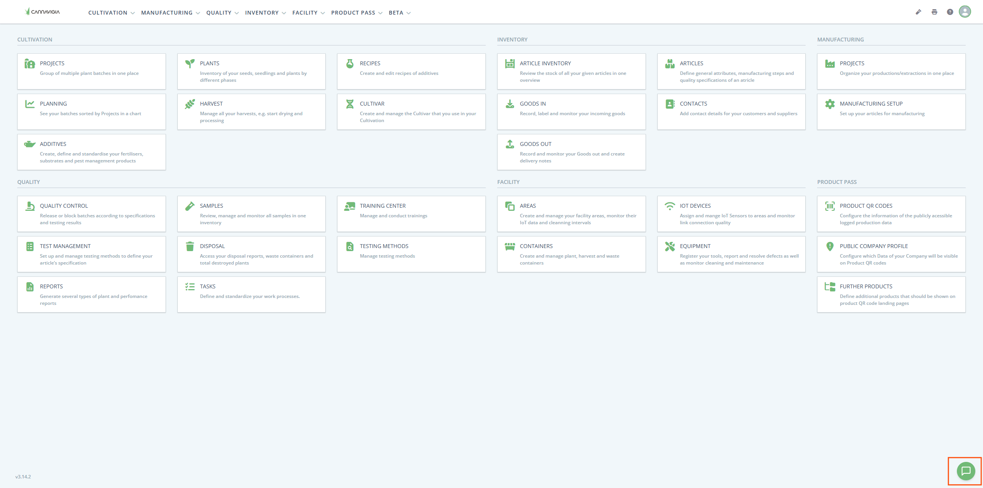The image size is (983, 488).
Task: Click the IoT Devices wifi icon
Action: coord(670,206)
